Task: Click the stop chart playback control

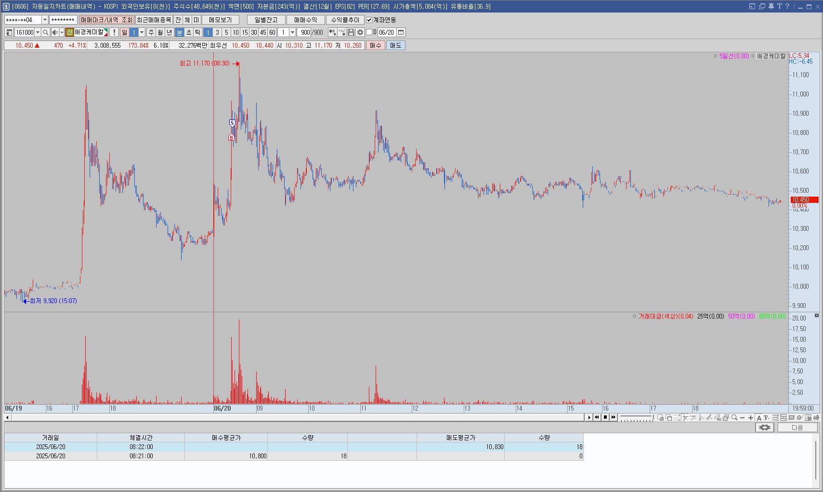Action: coord(605,417)
